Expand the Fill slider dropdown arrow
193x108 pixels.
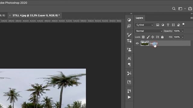(x=183, y=37)
